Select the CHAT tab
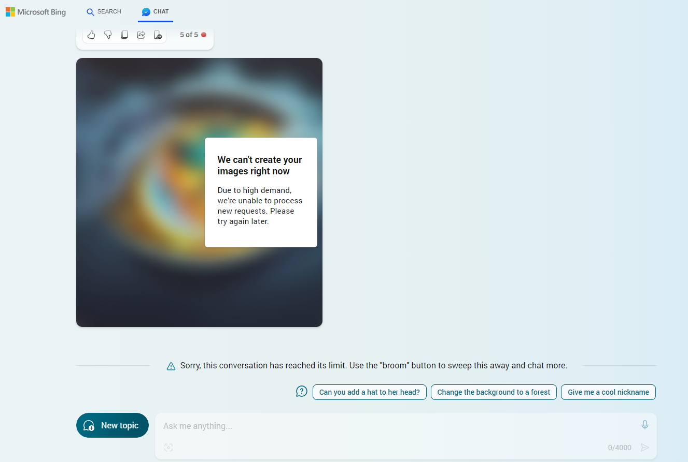Image resolution: width=688 pixels, height=462 pixels. (156, 12)
